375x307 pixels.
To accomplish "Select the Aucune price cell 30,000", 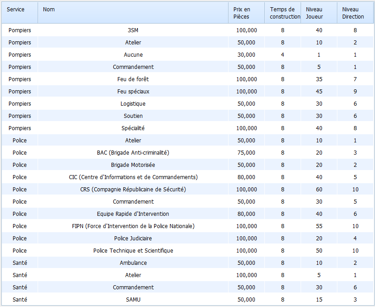I will (246, 55).
